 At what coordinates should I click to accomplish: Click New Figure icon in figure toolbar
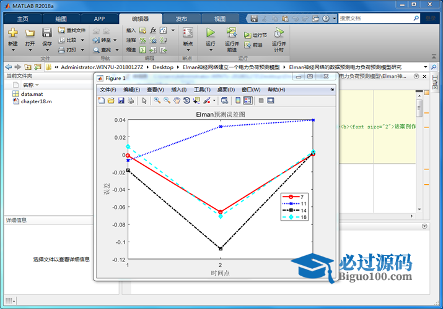tap(101, 100)
